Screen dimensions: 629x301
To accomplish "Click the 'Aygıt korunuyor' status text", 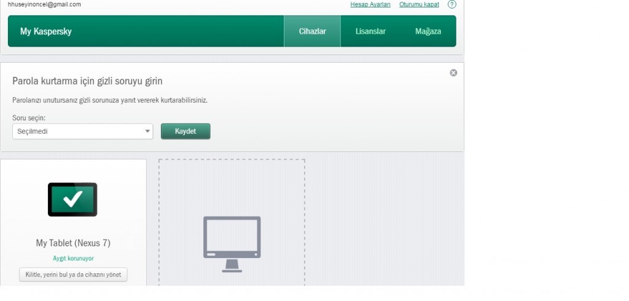I will 74,259.
